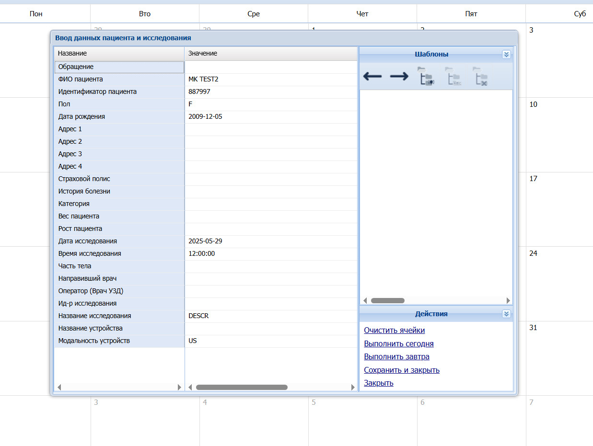Edit the patient name value MK TEST2
The image size is (593, 446).
tap(271, 80)
